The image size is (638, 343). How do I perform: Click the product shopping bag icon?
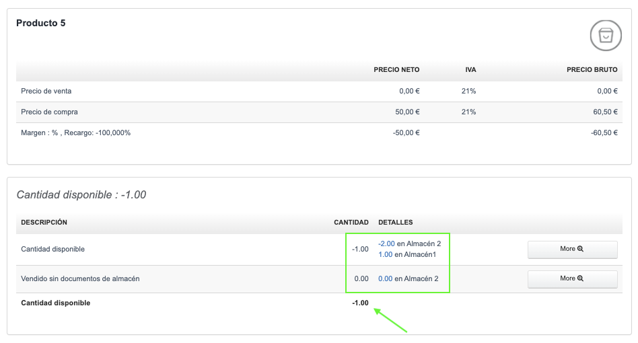606,36
